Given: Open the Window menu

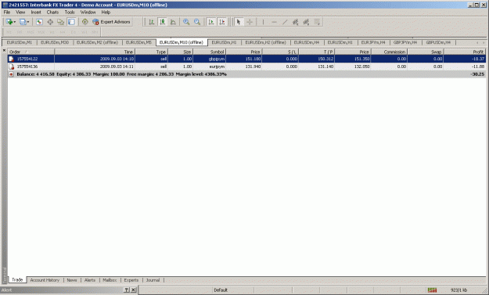Looking at the screenshot, I should pyautogui.click(x=88, y=13).
